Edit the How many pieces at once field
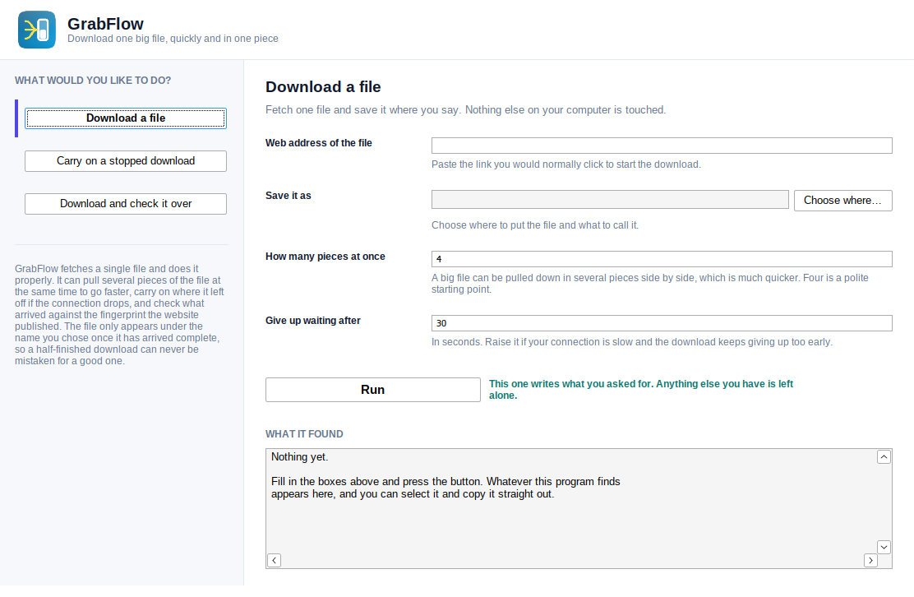The height and width of the screenshot is (597, 914). click(x=662, y=259)
